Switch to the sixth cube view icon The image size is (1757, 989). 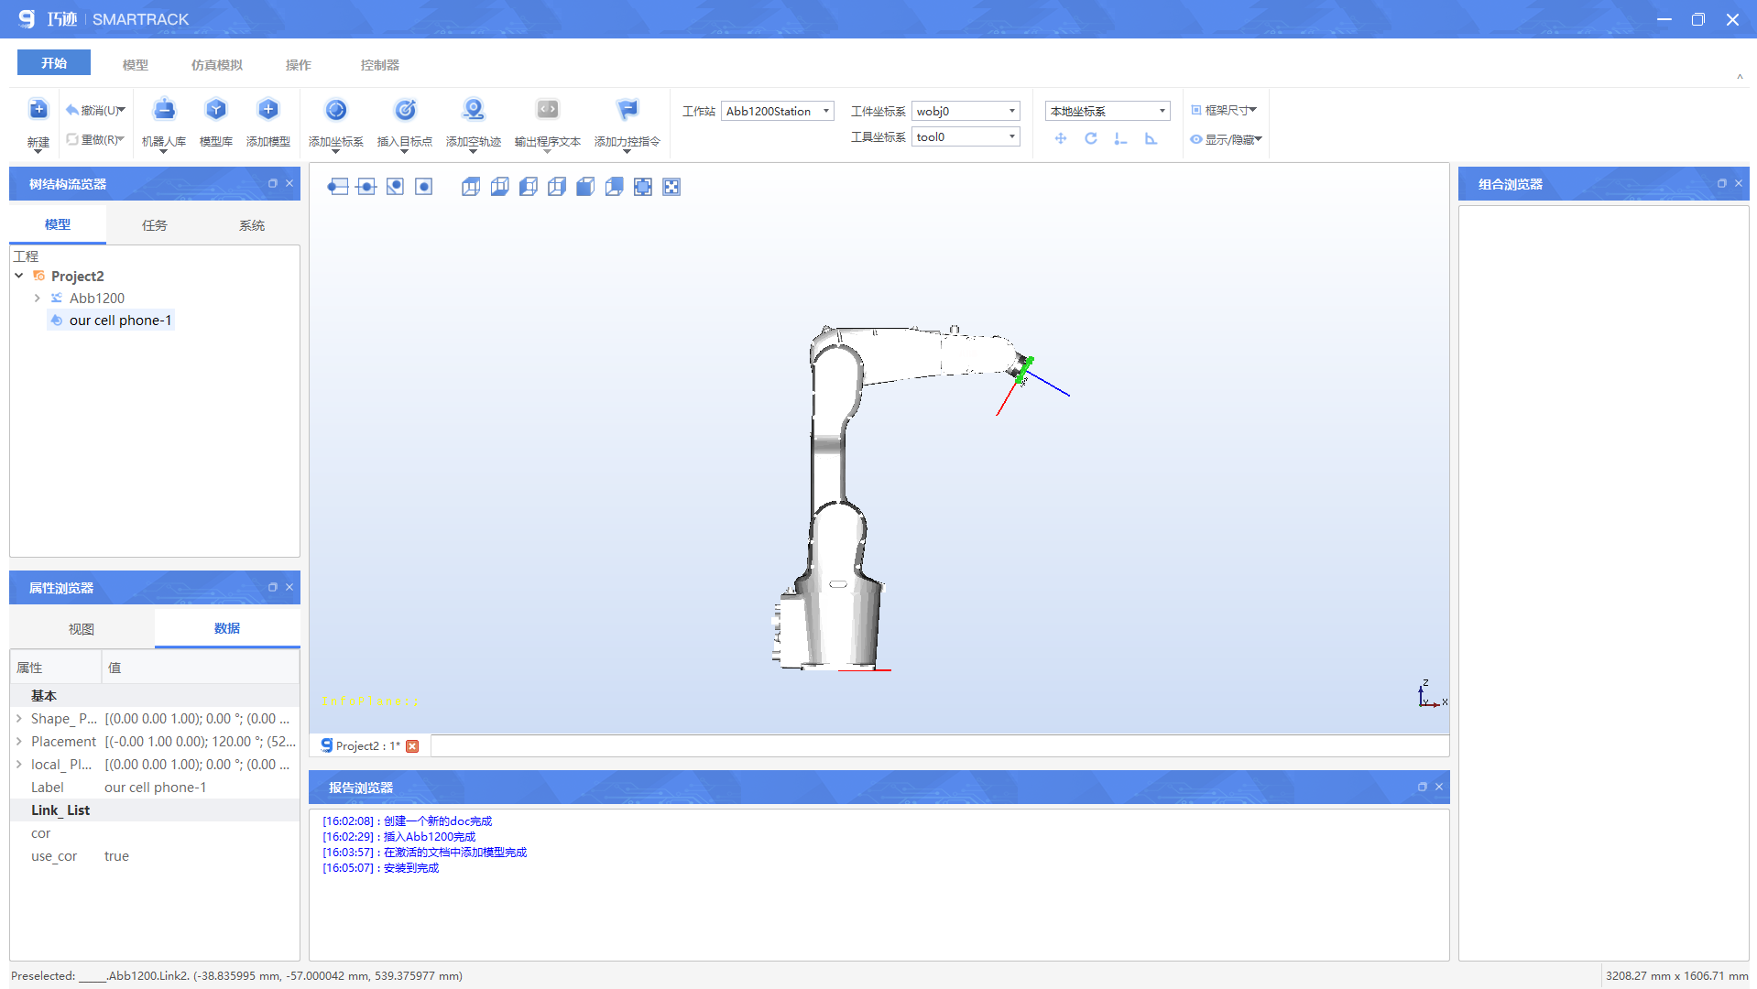615,187
